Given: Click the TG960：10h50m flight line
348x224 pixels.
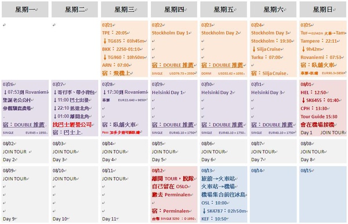Looking at the screenshot, I should pyautogui.click(x=124, y=57).
